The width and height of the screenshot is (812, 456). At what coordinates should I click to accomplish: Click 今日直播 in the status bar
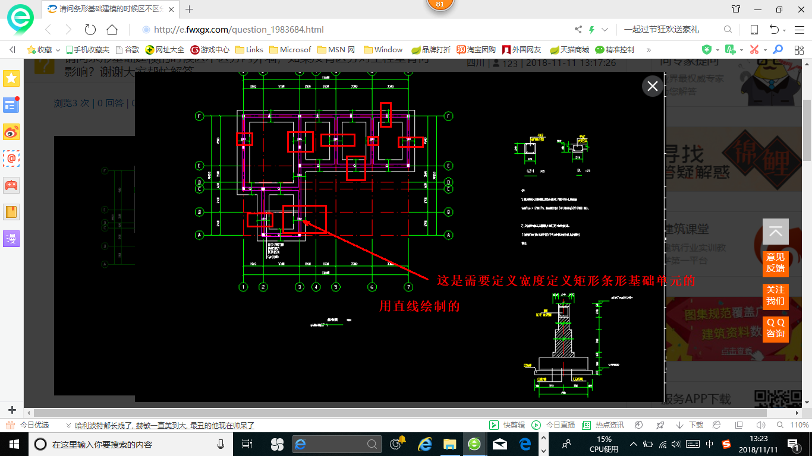(553, 425)
